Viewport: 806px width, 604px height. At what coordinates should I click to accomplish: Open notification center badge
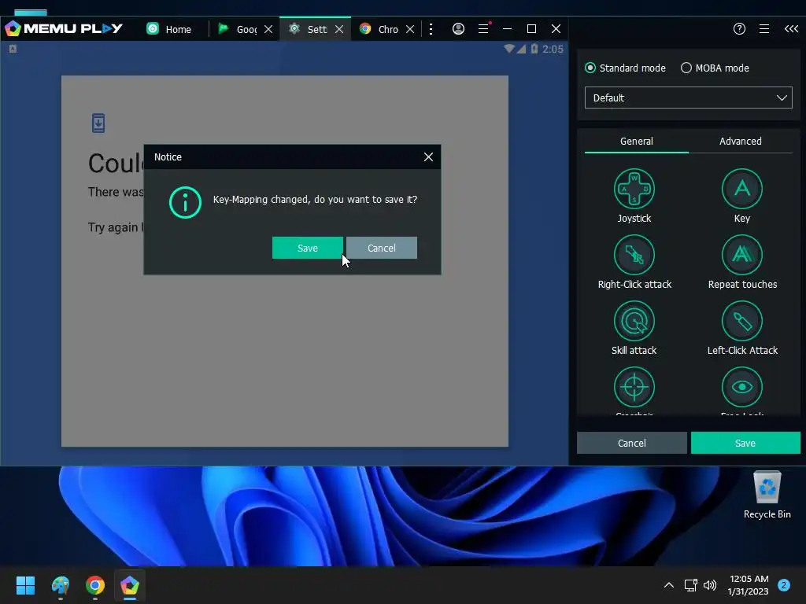tap(784, 585)
